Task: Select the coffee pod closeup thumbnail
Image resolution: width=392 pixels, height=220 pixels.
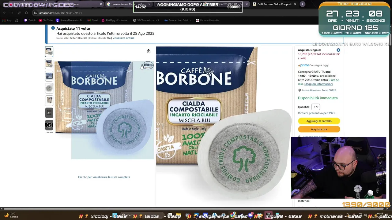Action: pyautogui.click(x=49, y=88)
